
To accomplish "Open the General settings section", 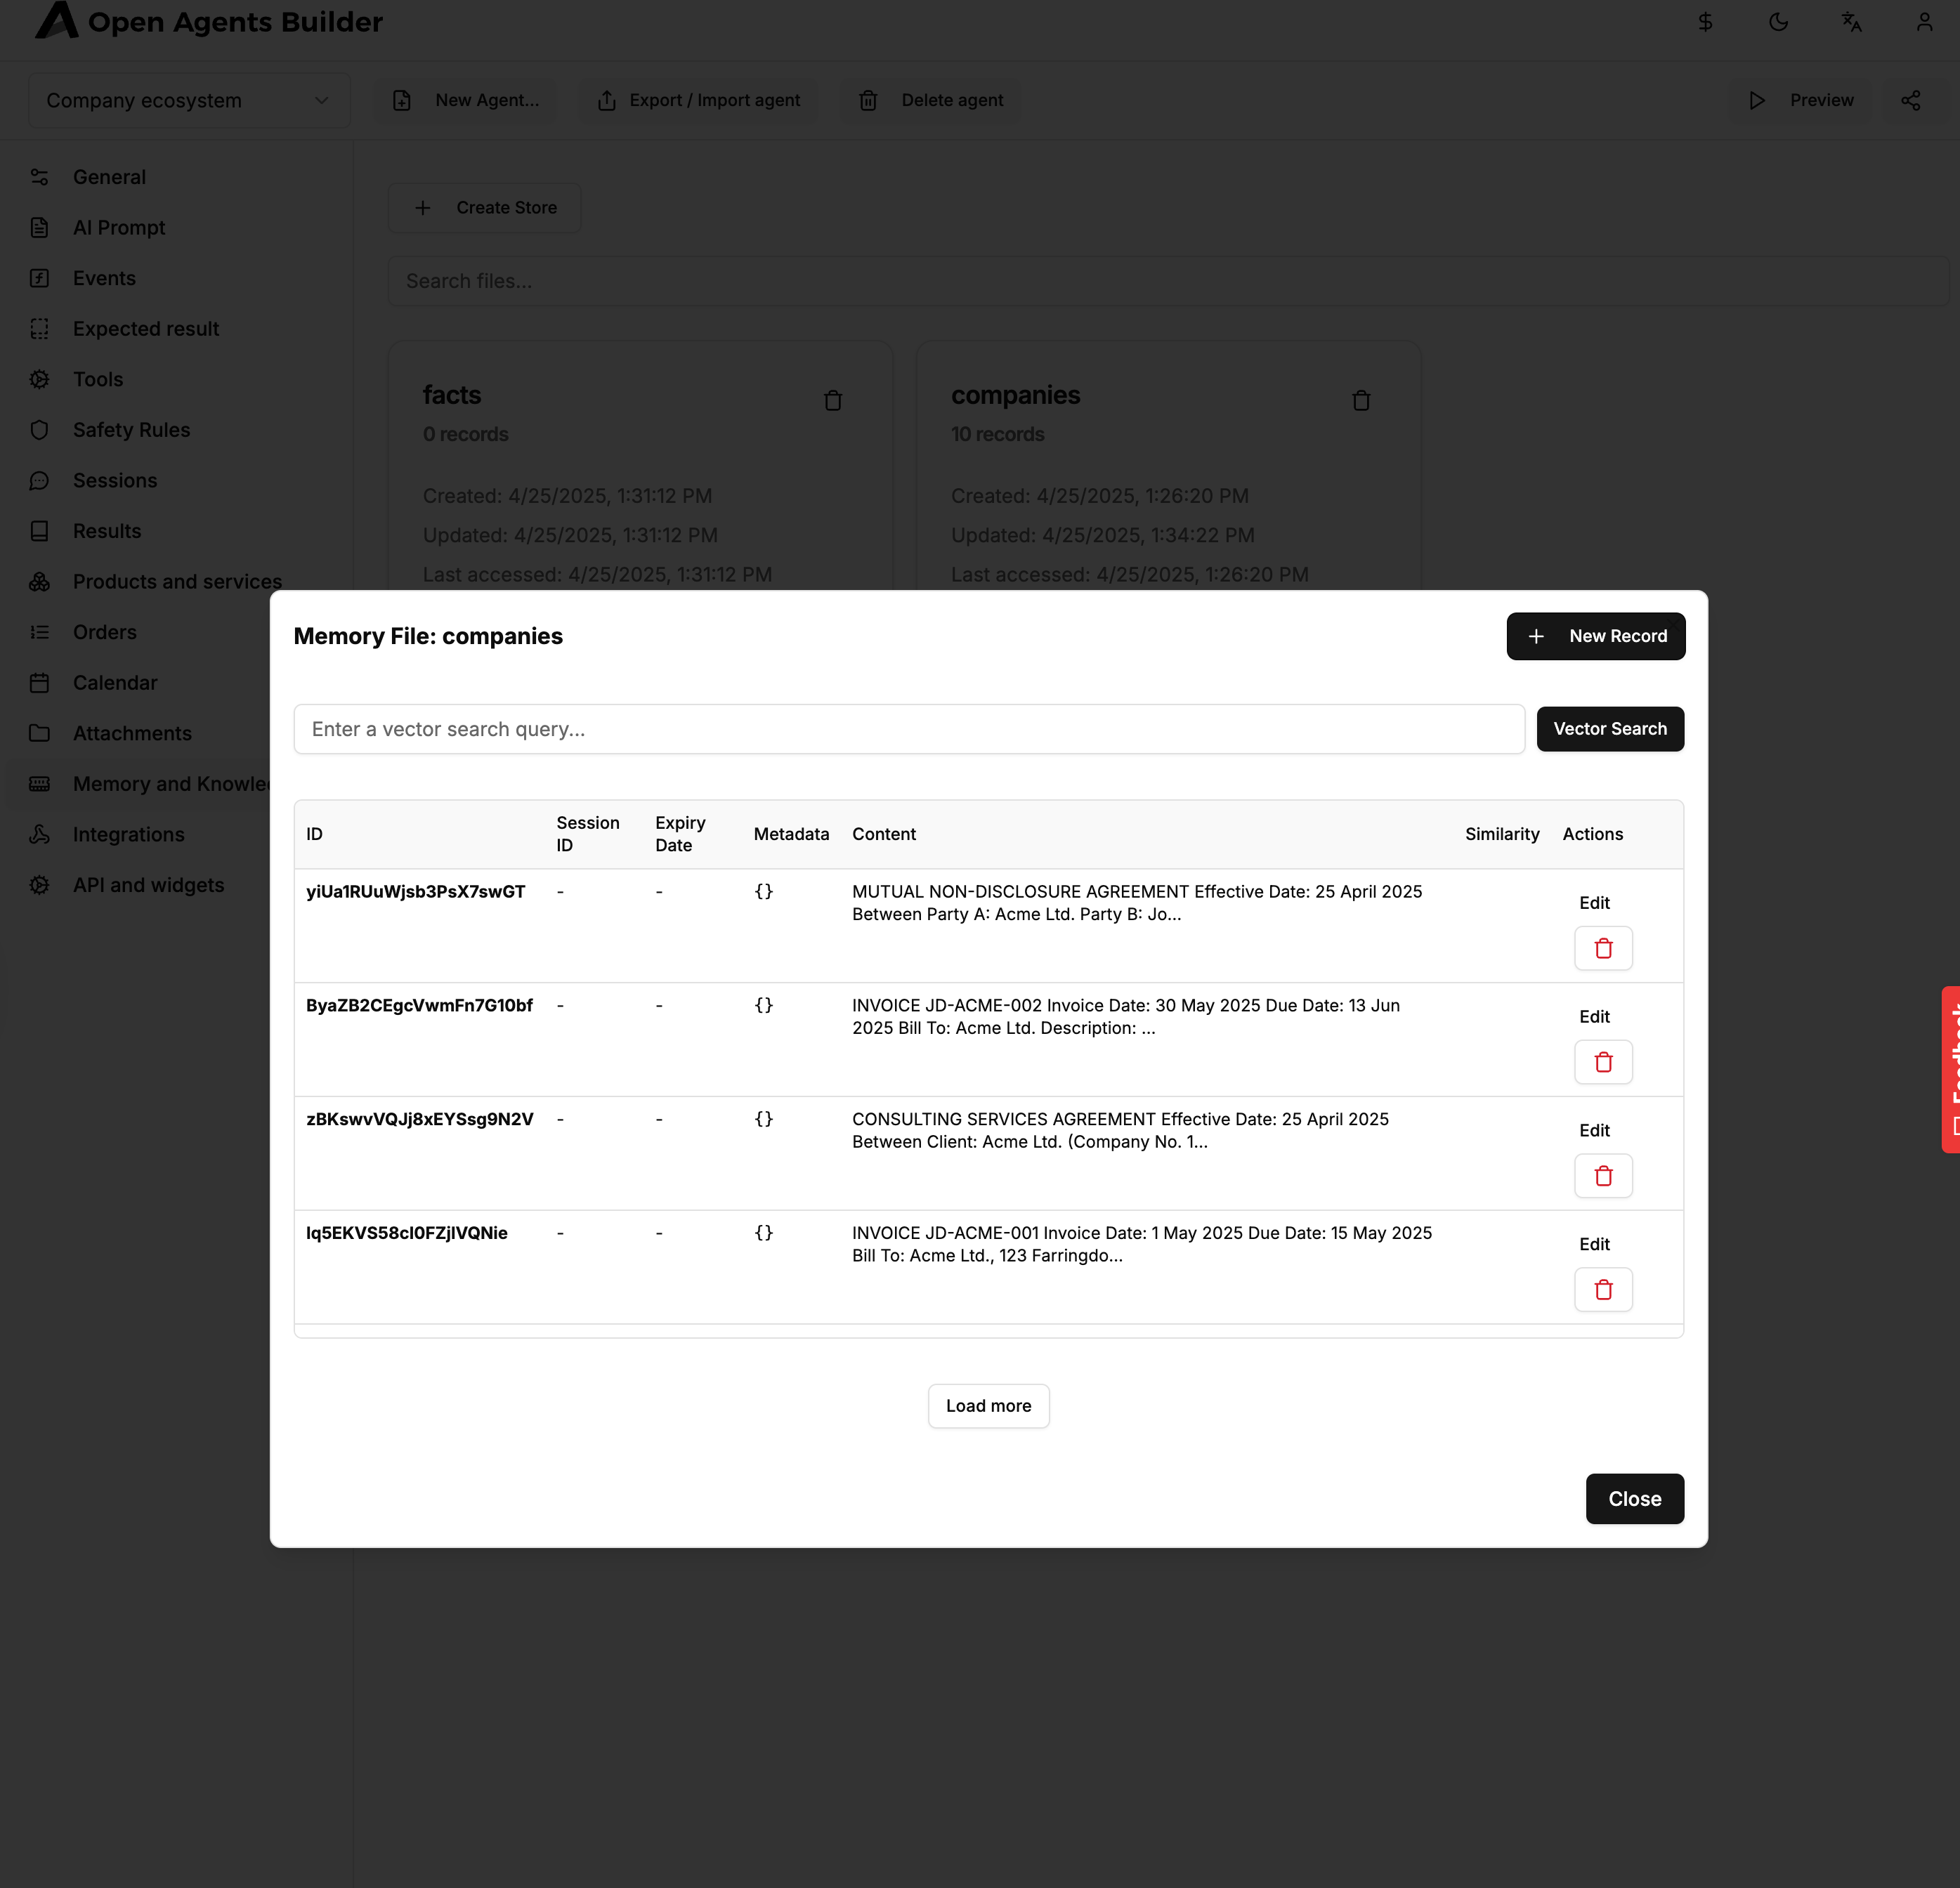I will (x=109, y=177).
